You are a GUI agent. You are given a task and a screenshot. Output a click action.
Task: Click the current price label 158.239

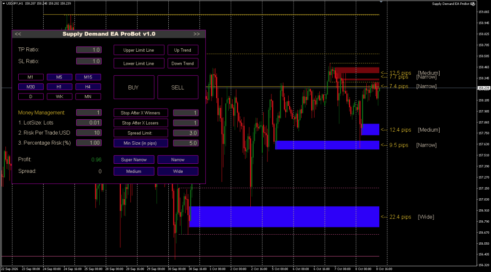coord(484,88)
